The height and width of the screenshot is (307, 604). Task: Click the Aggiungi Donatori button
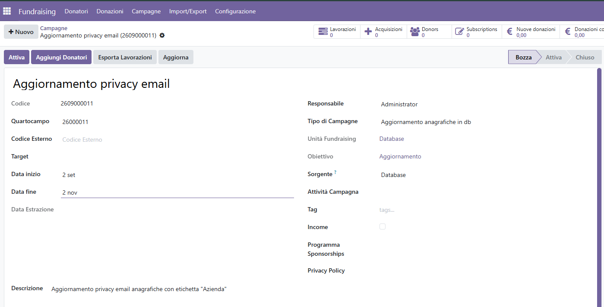coord(61,57)
